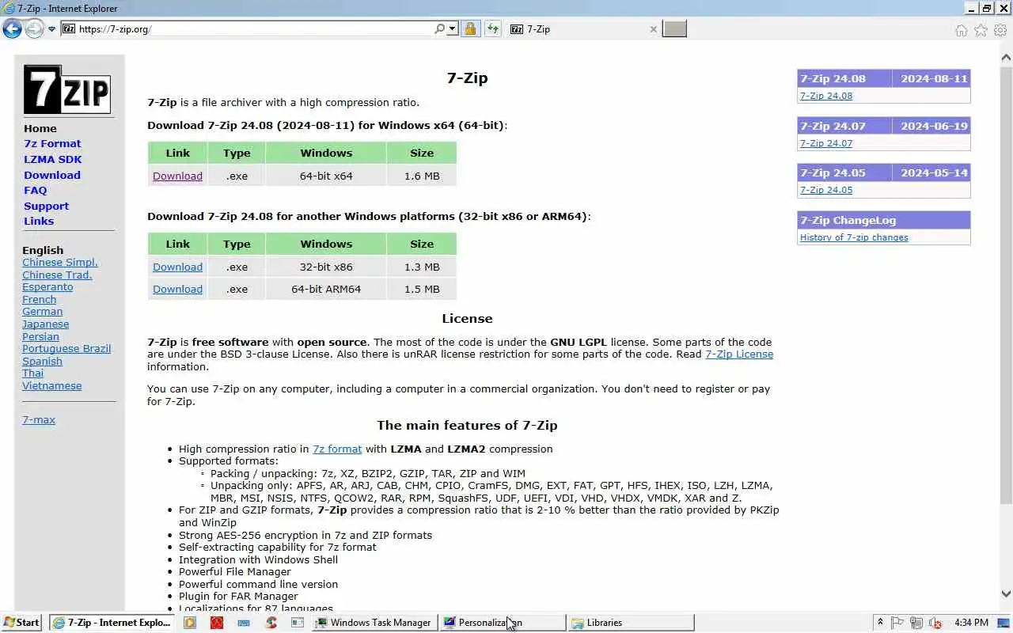Viewport: 1013px width, 633px height.
Task: Open the recent pages dropdown beside Forward
Action: [52, 29]
